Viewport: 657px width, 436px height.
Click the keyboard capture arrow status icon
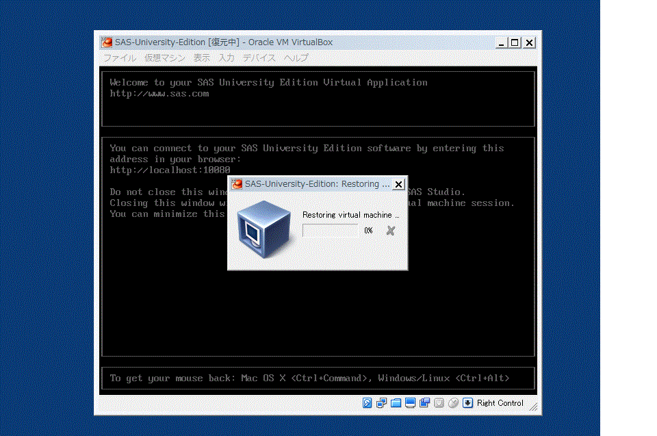point(467,403)
